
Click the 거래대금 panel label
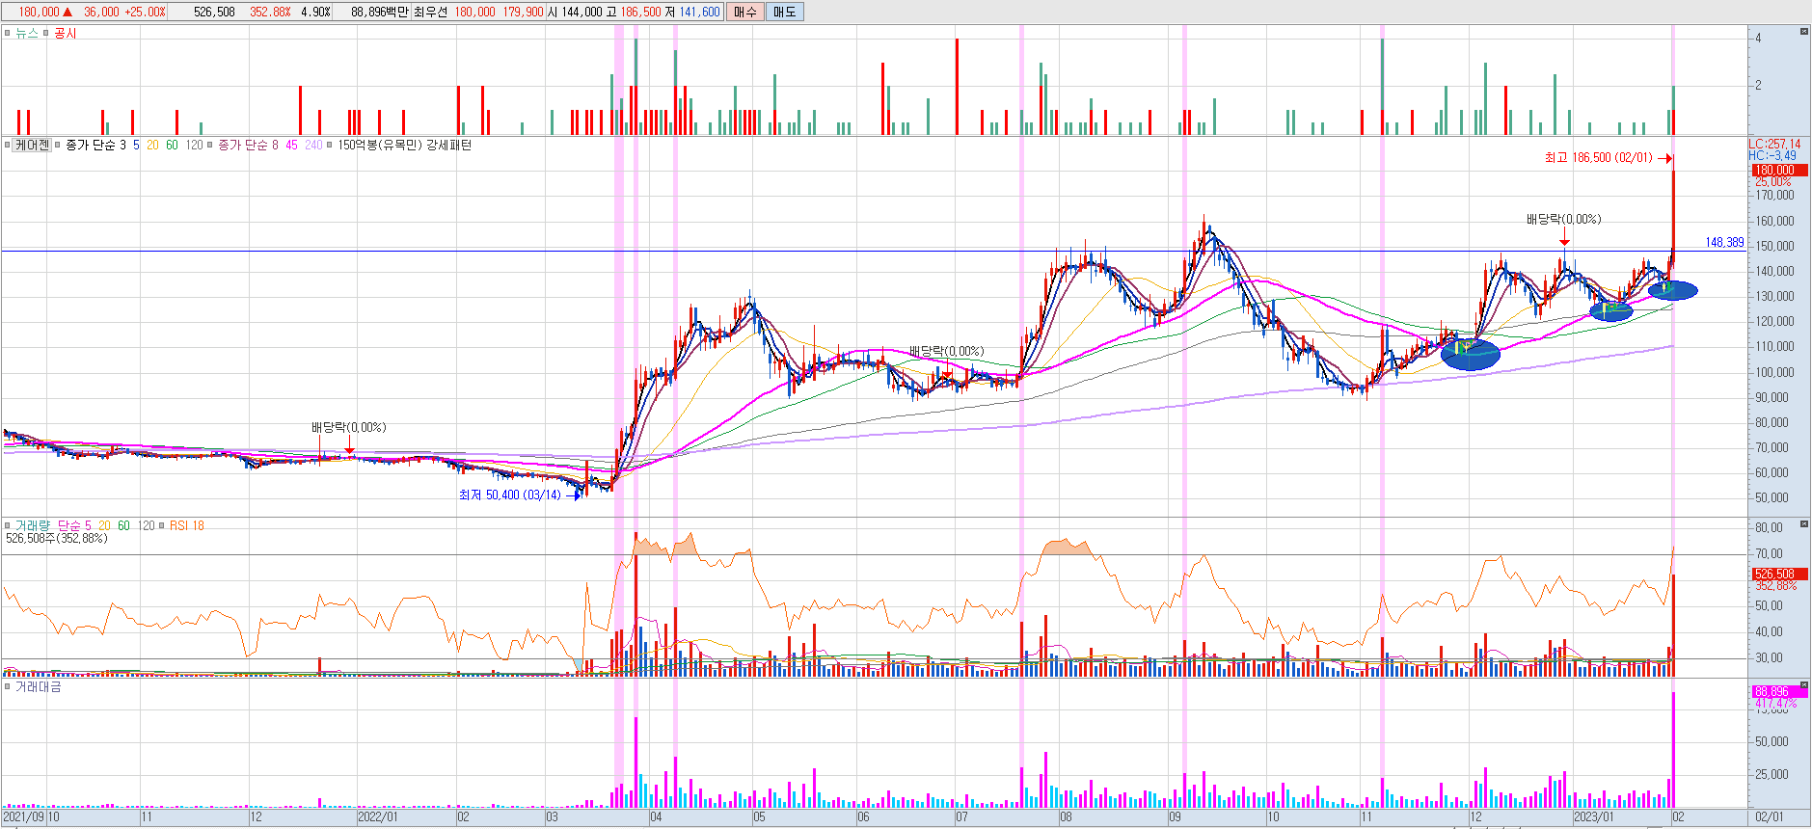coord(38,686)
